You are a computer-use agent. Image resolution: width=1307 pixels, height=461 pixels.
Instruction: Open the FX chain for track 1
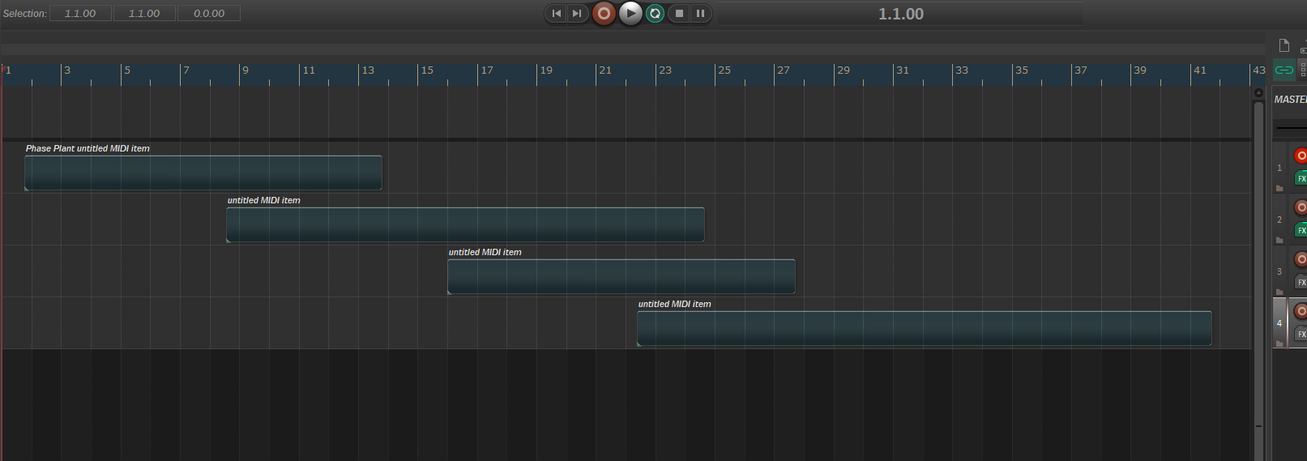click(x=1301, y=178)
